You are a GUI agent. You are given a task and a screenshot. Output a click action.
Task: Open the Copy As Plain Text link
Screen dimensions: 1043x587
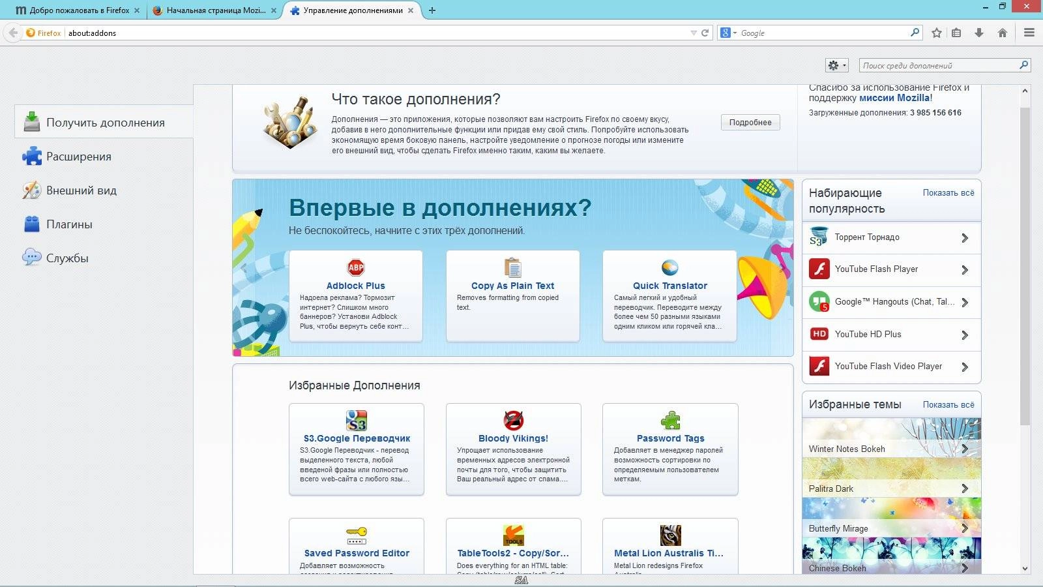(513, 286)
